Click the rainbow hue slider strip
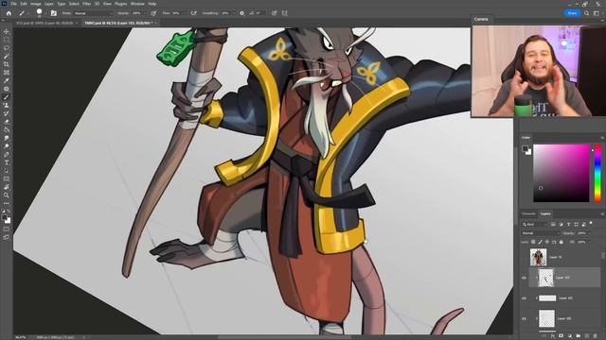606x340 pixels. pos(597,173)
